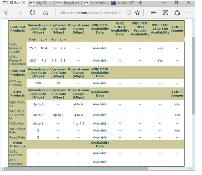Image resolution: width=202 pixels, height=175 pixels.
Task: Open reading view book icon
Action: point(129,13)
